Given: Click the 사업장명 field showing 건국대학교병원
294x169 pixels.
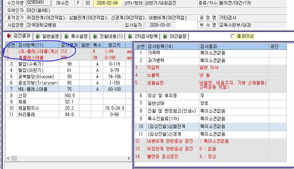Looking at the screenshot, I should click(74, 25).
